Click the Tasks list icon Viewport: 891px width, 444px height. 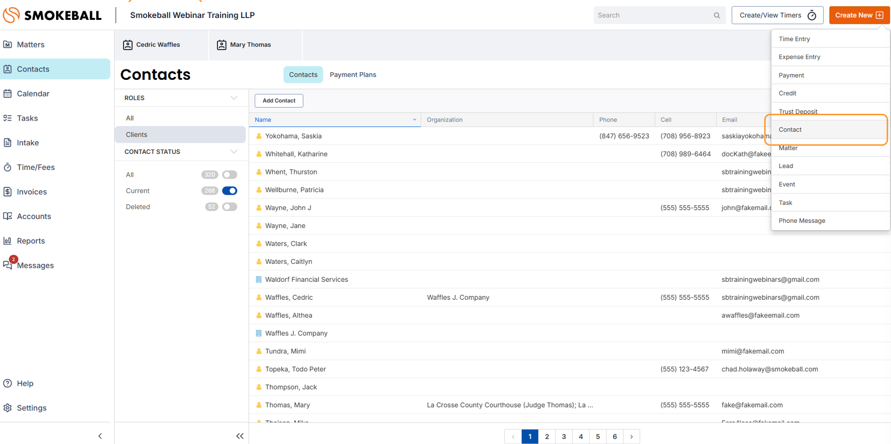[8, 118]
